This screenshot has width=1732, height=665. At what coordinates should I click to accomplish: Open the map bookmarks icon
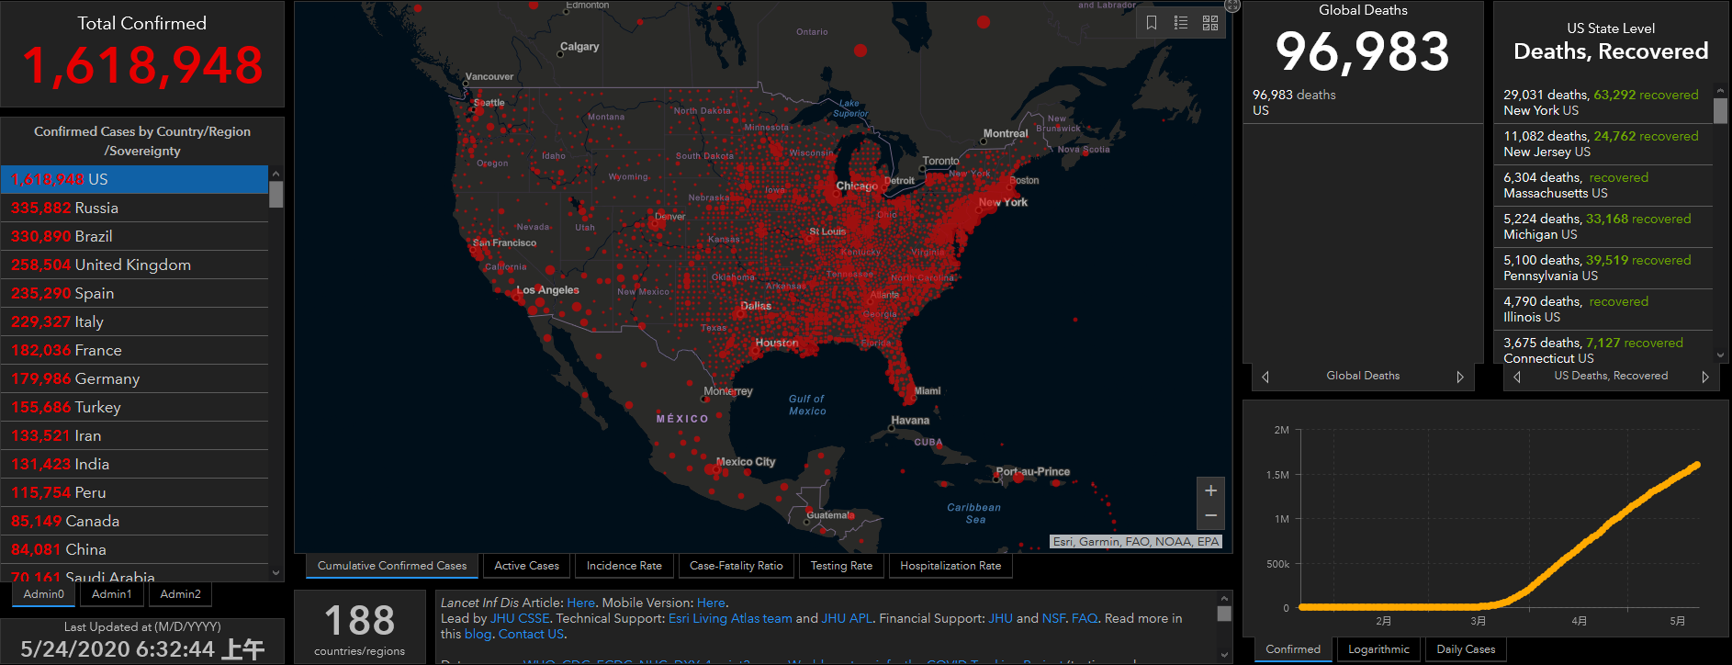pos(1152,23)
